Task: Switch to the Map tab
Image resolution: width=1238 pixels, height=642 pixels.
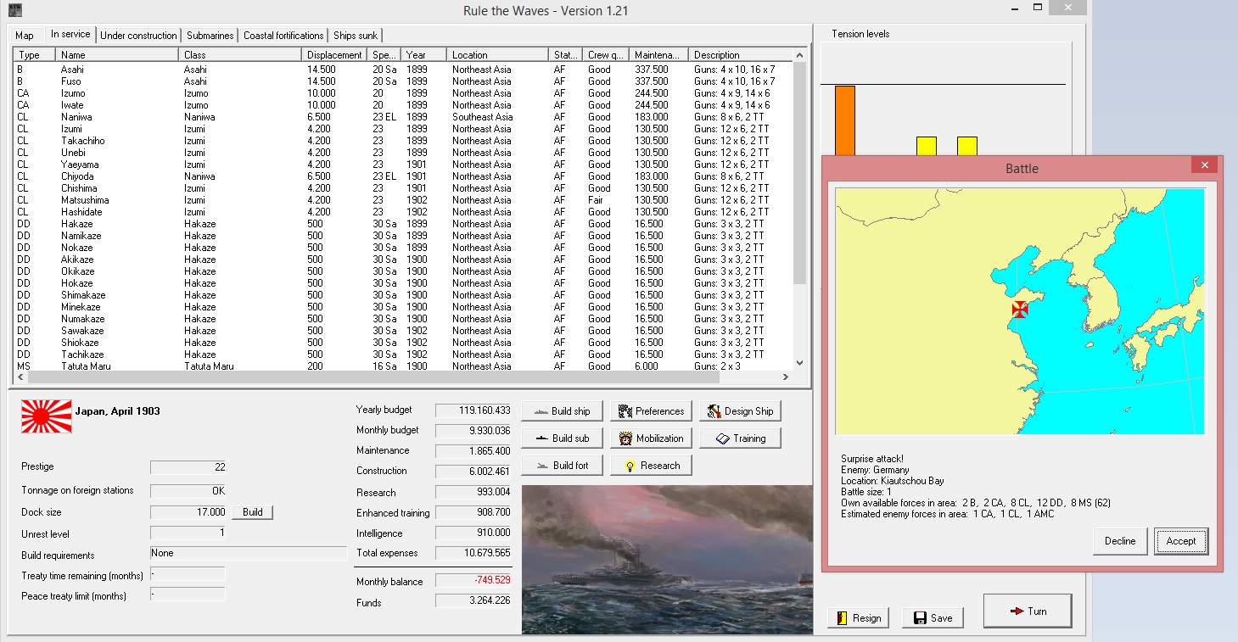Action: click(25, 36)
